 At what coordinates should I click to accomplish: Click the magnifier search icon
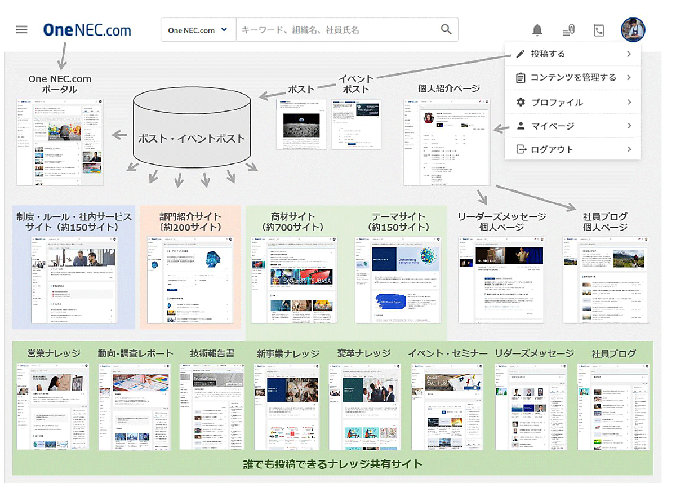[446, 30]
